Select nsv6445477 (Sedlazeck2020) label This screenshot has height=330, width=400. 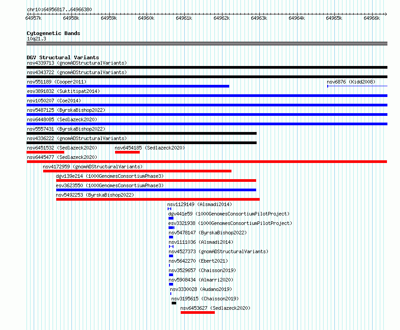pyautogui.click(x=62, y=157)
